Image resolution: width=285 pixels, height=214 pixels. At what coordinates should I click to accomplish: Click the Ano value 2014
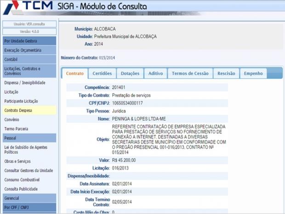(x=98, y=44)
